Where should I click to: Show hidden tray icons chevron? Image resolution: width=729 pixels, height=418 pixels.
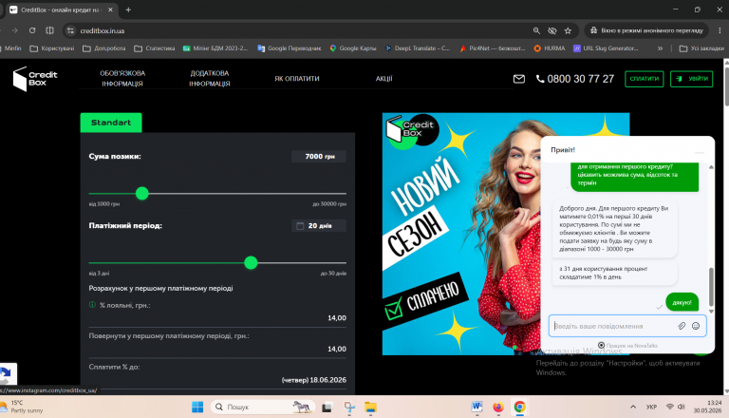coord(633,407)
